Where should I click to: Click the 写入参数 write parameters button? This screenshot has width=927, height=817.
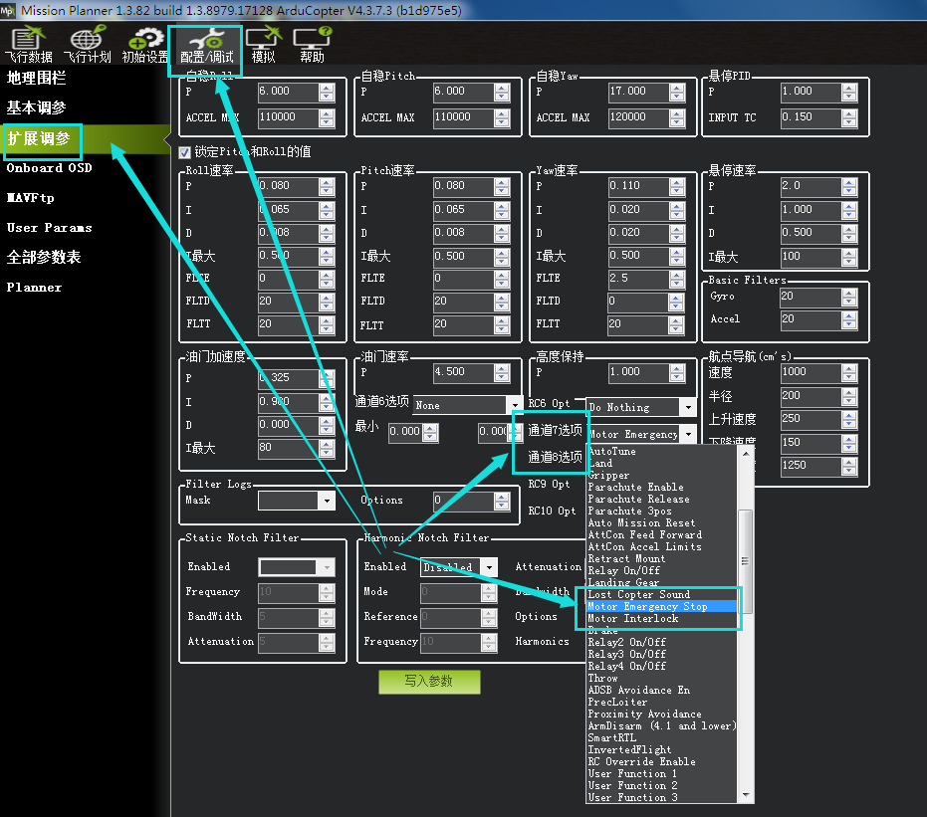tap(428, 681)
